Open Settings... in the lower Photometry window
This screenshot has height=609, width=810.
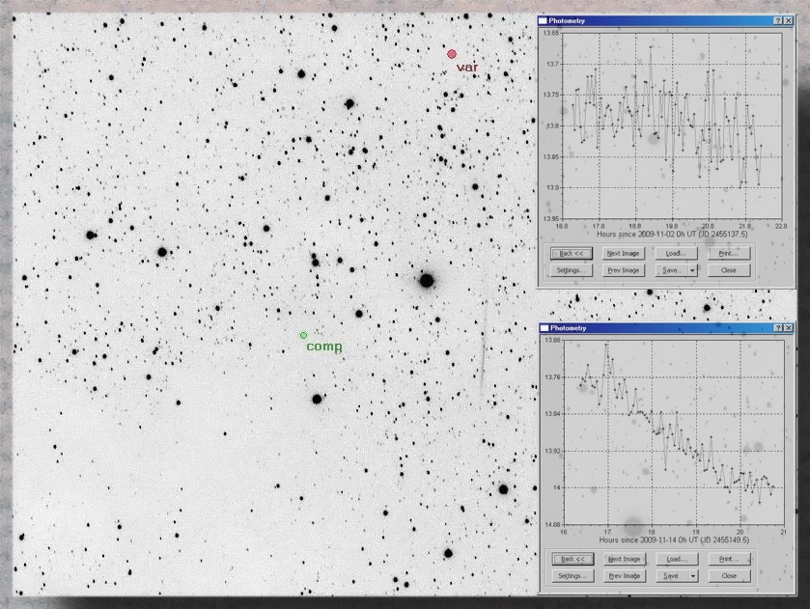(x=571, y=576)
